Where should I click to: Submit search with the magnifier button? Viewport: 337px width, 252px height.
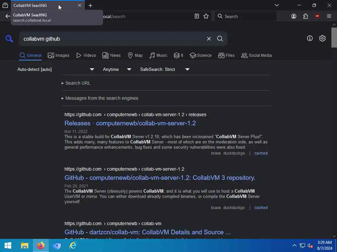(x=220, y=39)
